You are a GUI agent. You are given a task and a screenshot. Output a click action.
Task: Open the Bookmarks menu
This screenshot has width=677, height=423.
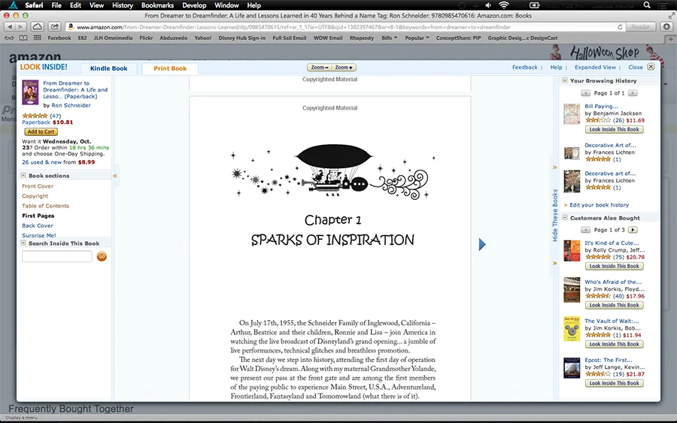coord(157,5)
